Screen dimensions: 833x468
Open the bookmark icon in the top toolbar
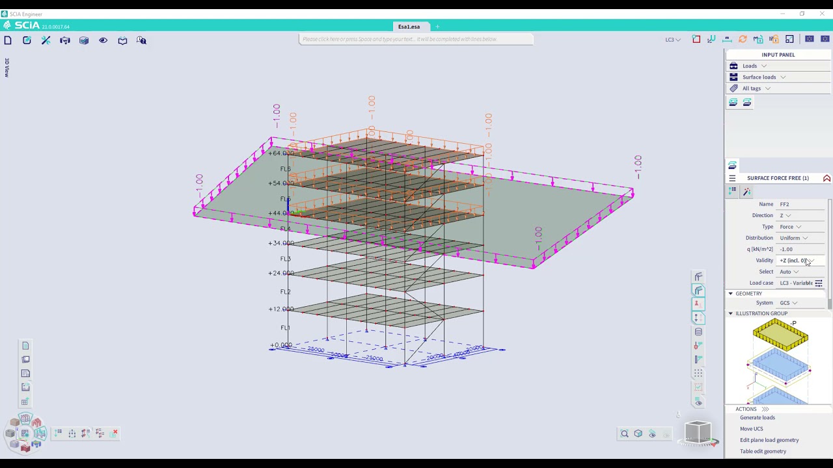click(x=122, y=40)
